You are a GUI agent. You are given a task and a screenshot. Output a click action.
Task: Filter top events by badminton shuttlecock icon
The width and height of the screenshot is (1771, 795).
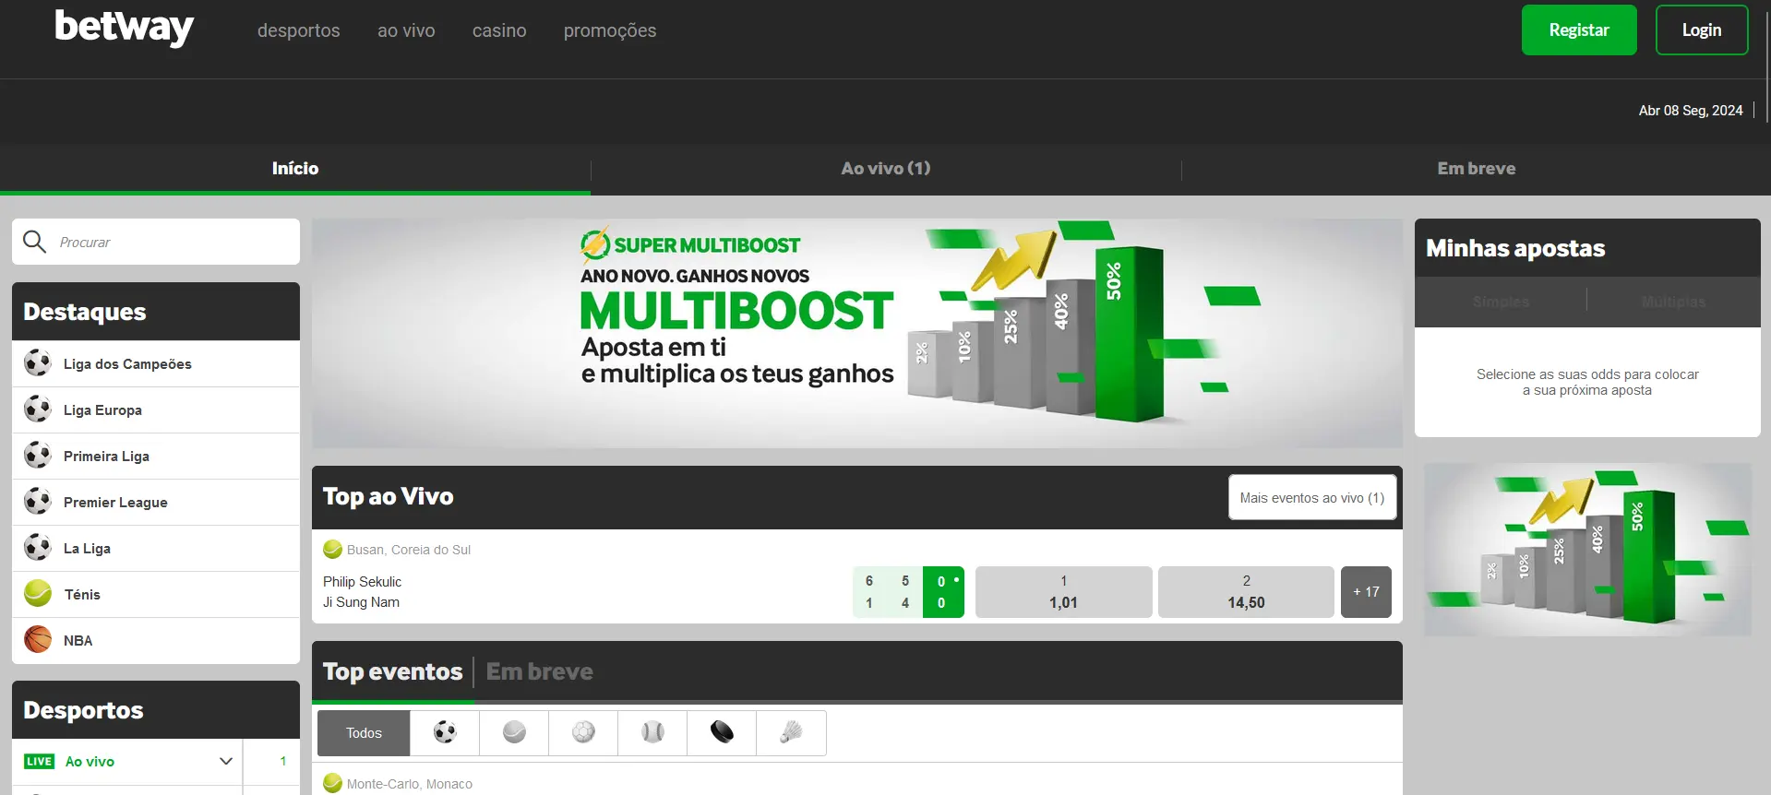tap(791, 732)
